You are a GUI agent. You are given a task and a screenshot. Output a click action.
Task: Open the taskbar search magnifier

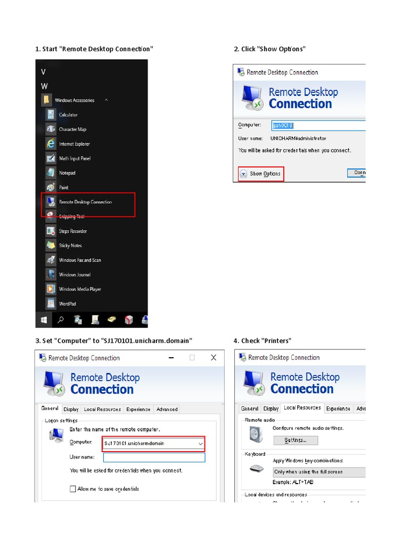pyautogui.click(x=61, y=320)
